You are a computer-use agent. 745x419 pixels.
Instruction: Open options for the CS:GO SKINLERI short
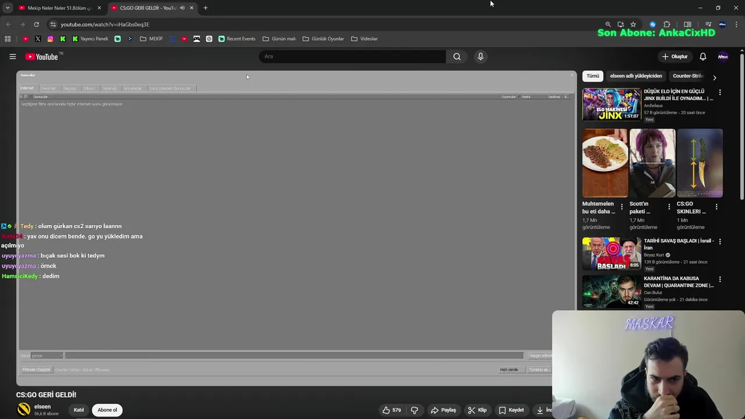pyautogui.click(x=716, y=207)
